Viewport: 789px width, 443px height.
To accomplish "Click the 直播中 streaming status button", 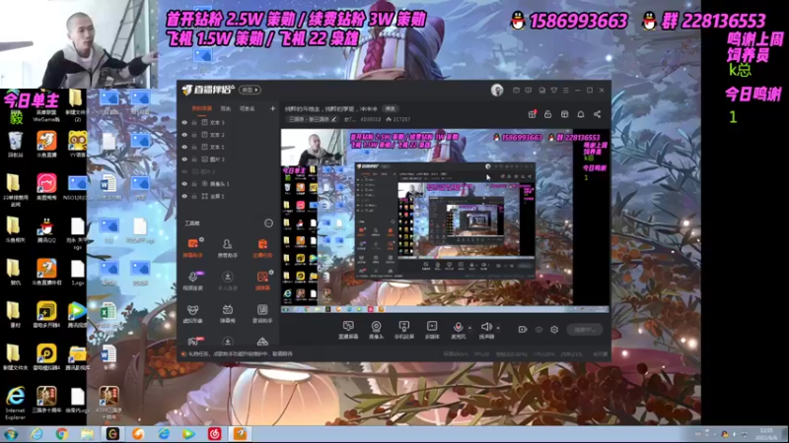I will pos(584,330).
